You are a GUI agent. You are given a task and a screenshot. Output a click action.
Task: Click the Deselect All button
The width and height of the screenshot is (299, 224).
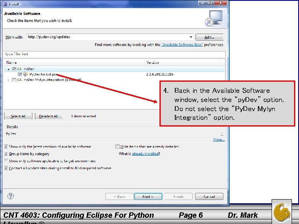(x=49, y=116)
